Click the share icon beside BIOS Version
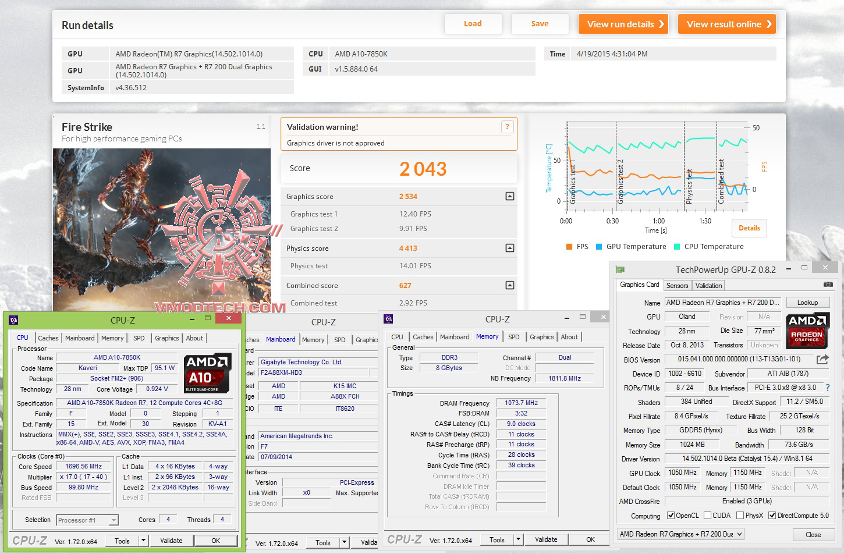The width and height of the screenshot is (844, 554). [822, 360]
